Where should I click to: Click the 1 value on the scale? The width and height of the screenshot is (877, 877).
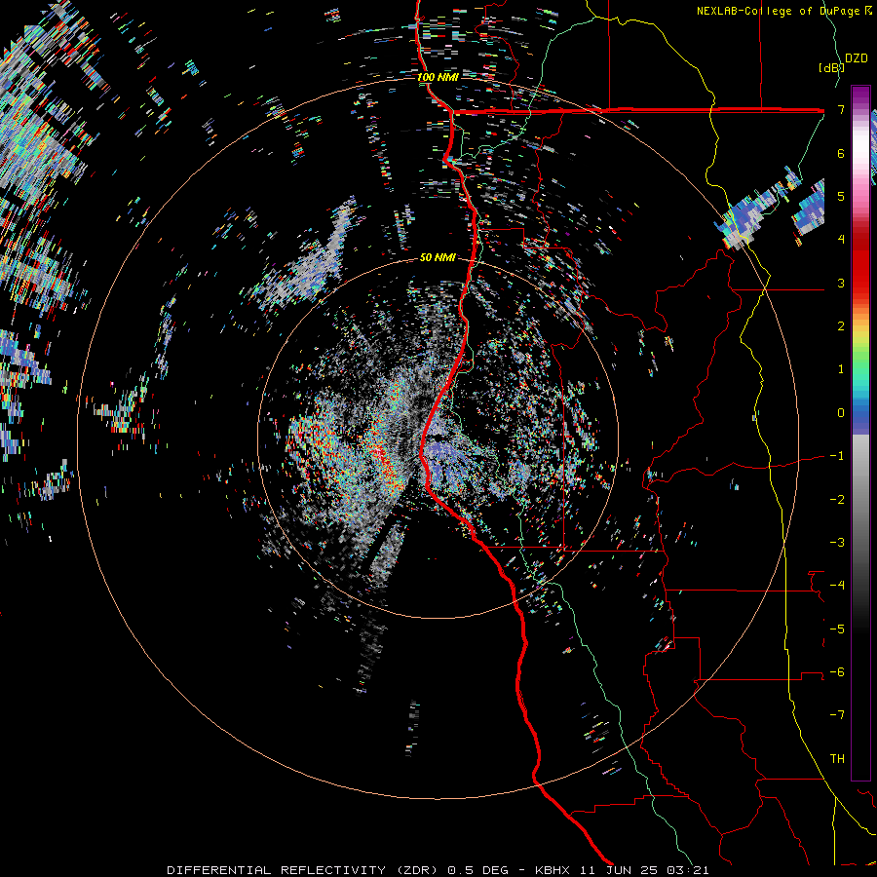tap(841, 369)
